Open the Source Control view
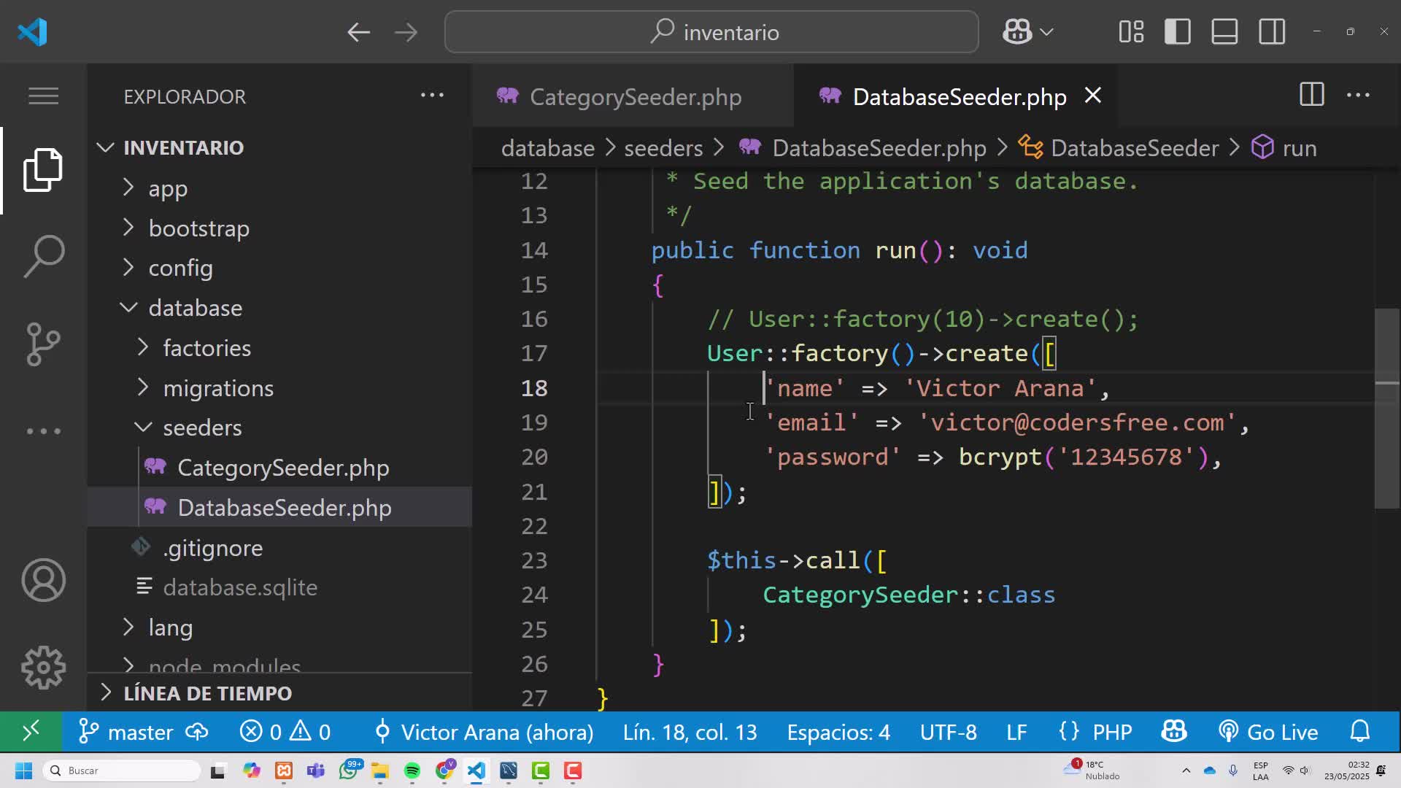This screenshot has height=788, width=1401. (44, 344)
